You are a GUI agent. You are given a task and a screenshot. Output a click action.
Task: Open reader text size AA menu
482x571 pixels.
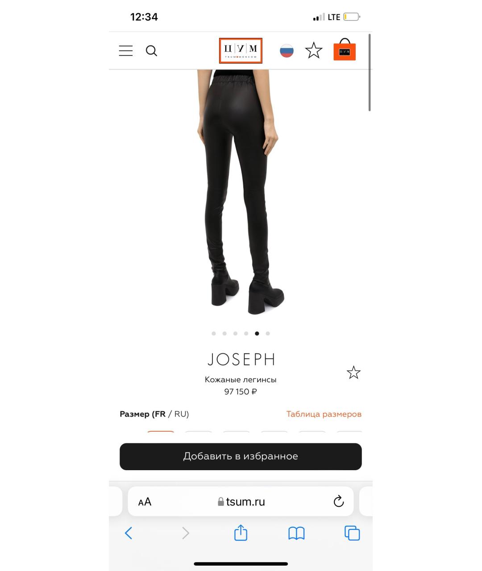click(145, 502)
